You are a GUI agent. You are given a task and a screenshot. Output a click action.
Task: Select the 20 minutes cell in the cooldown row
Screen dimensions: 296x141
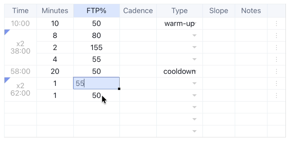coord(55,71)
